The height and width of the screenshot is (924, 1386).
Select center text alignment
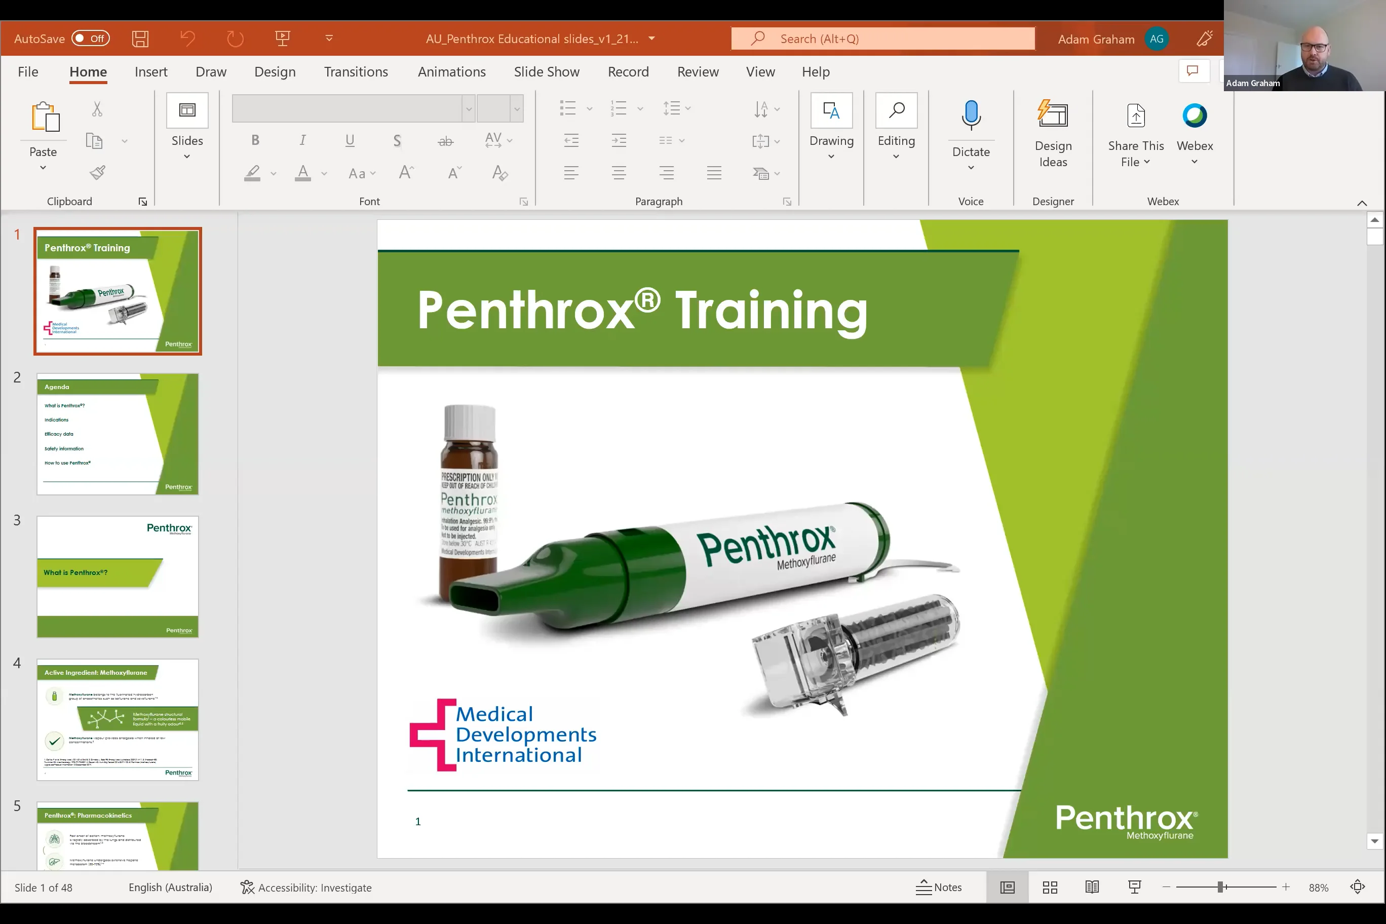[x=618, y=172]
